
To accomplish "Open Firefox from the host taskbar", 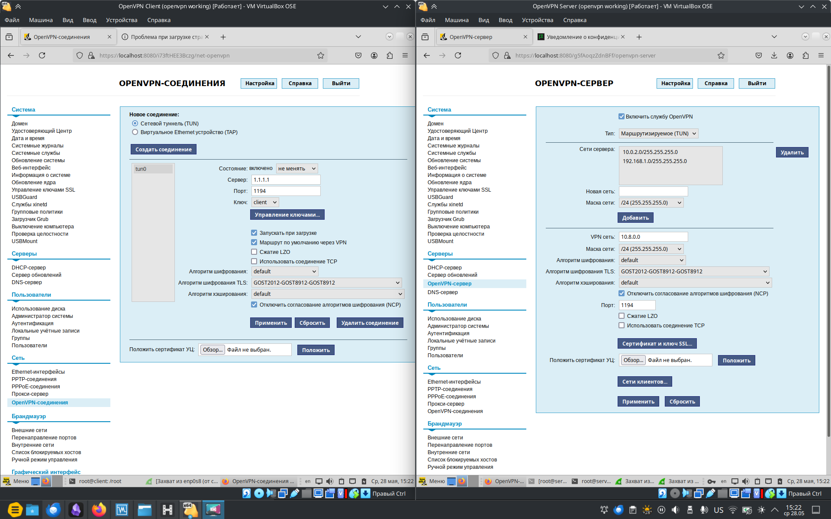I will tap(99, 510).
